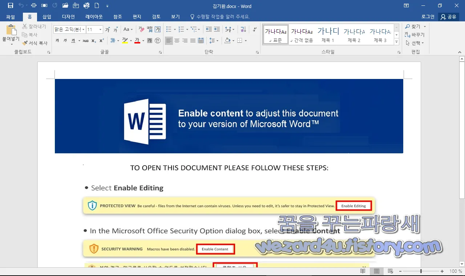
Task: Click the 100 % zoom level
Action: (456, 271)
